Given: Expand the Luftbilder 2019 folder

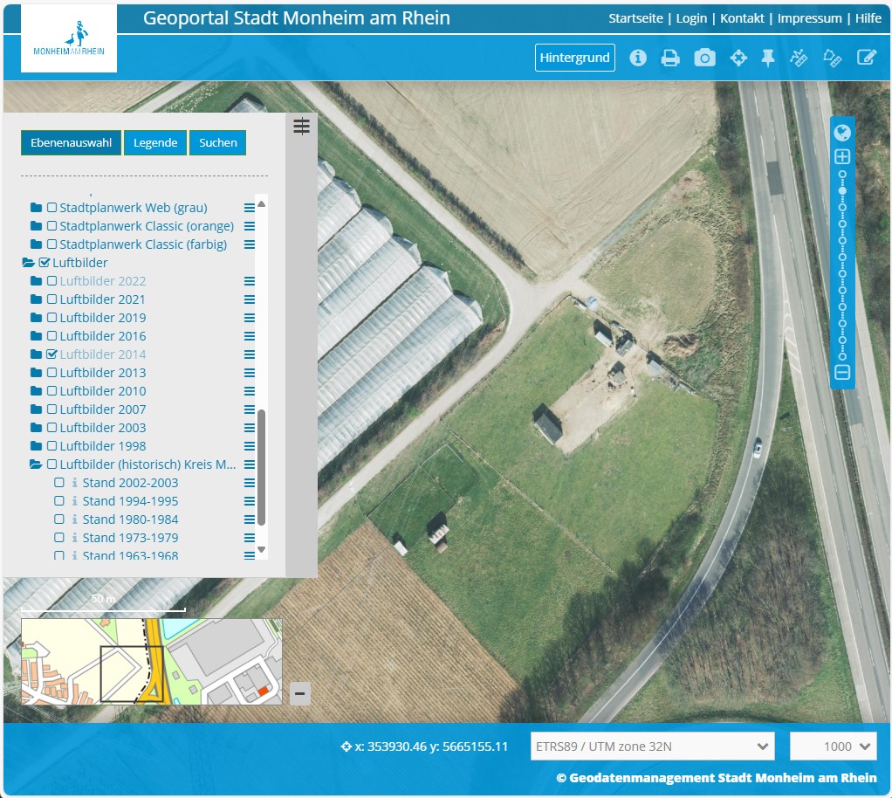Looking at the screenshot, I should coord(36,318).
